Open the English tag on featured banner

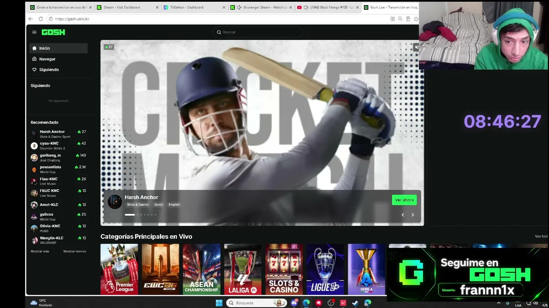tap(174, 204)
